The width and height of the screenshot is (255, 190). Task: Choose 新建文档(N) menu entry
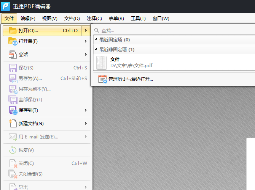(47, 124)
